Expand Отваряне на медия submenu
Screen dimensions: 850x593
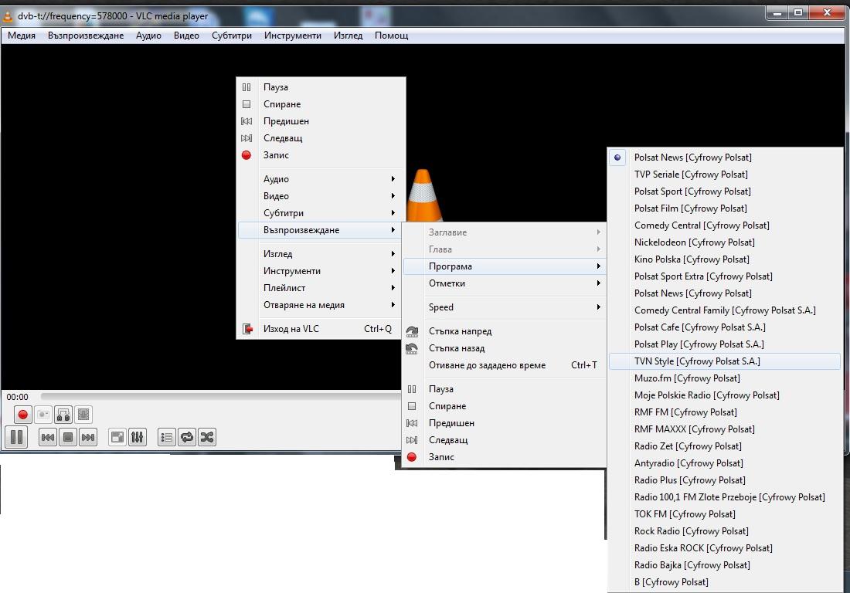point(321,305)
